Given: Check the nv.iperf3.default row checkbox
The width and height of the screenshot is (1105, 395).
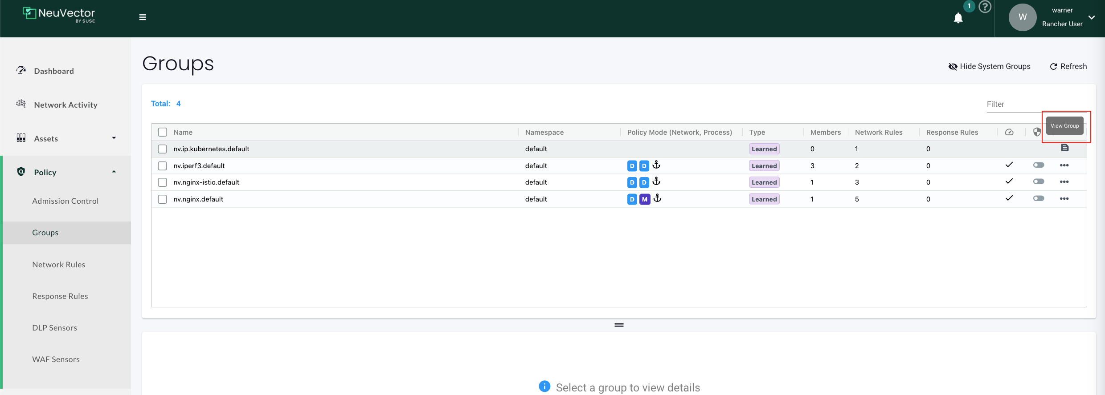Looking at the screenshot, I should [163, 166].
